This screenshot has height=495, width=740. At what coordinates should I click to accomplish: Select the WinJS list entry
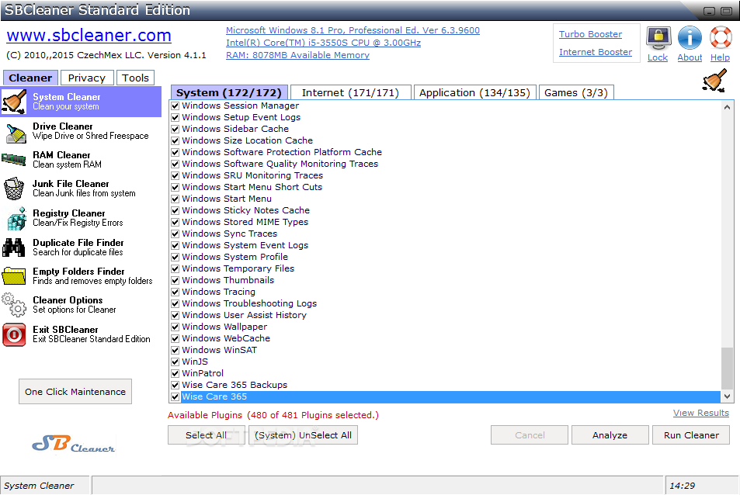195,362
